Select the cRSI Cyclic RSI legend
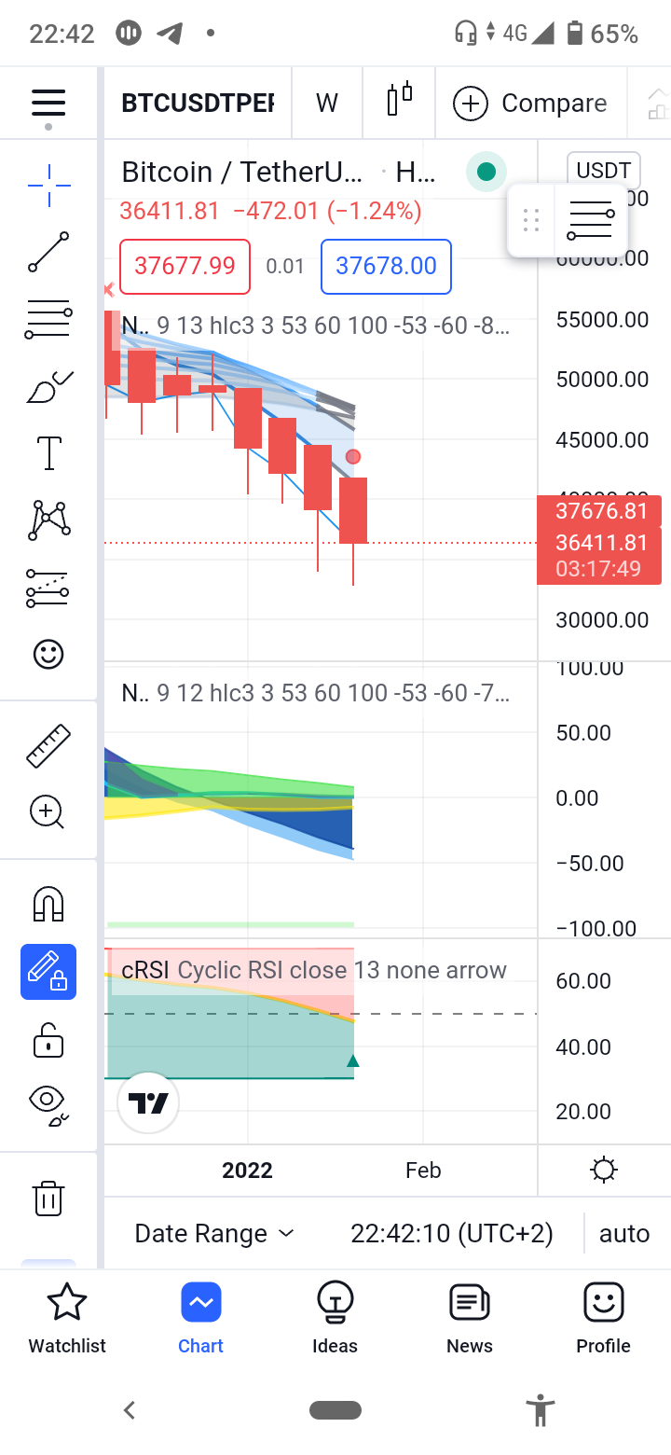The image size is (671, 1455). 314,970
